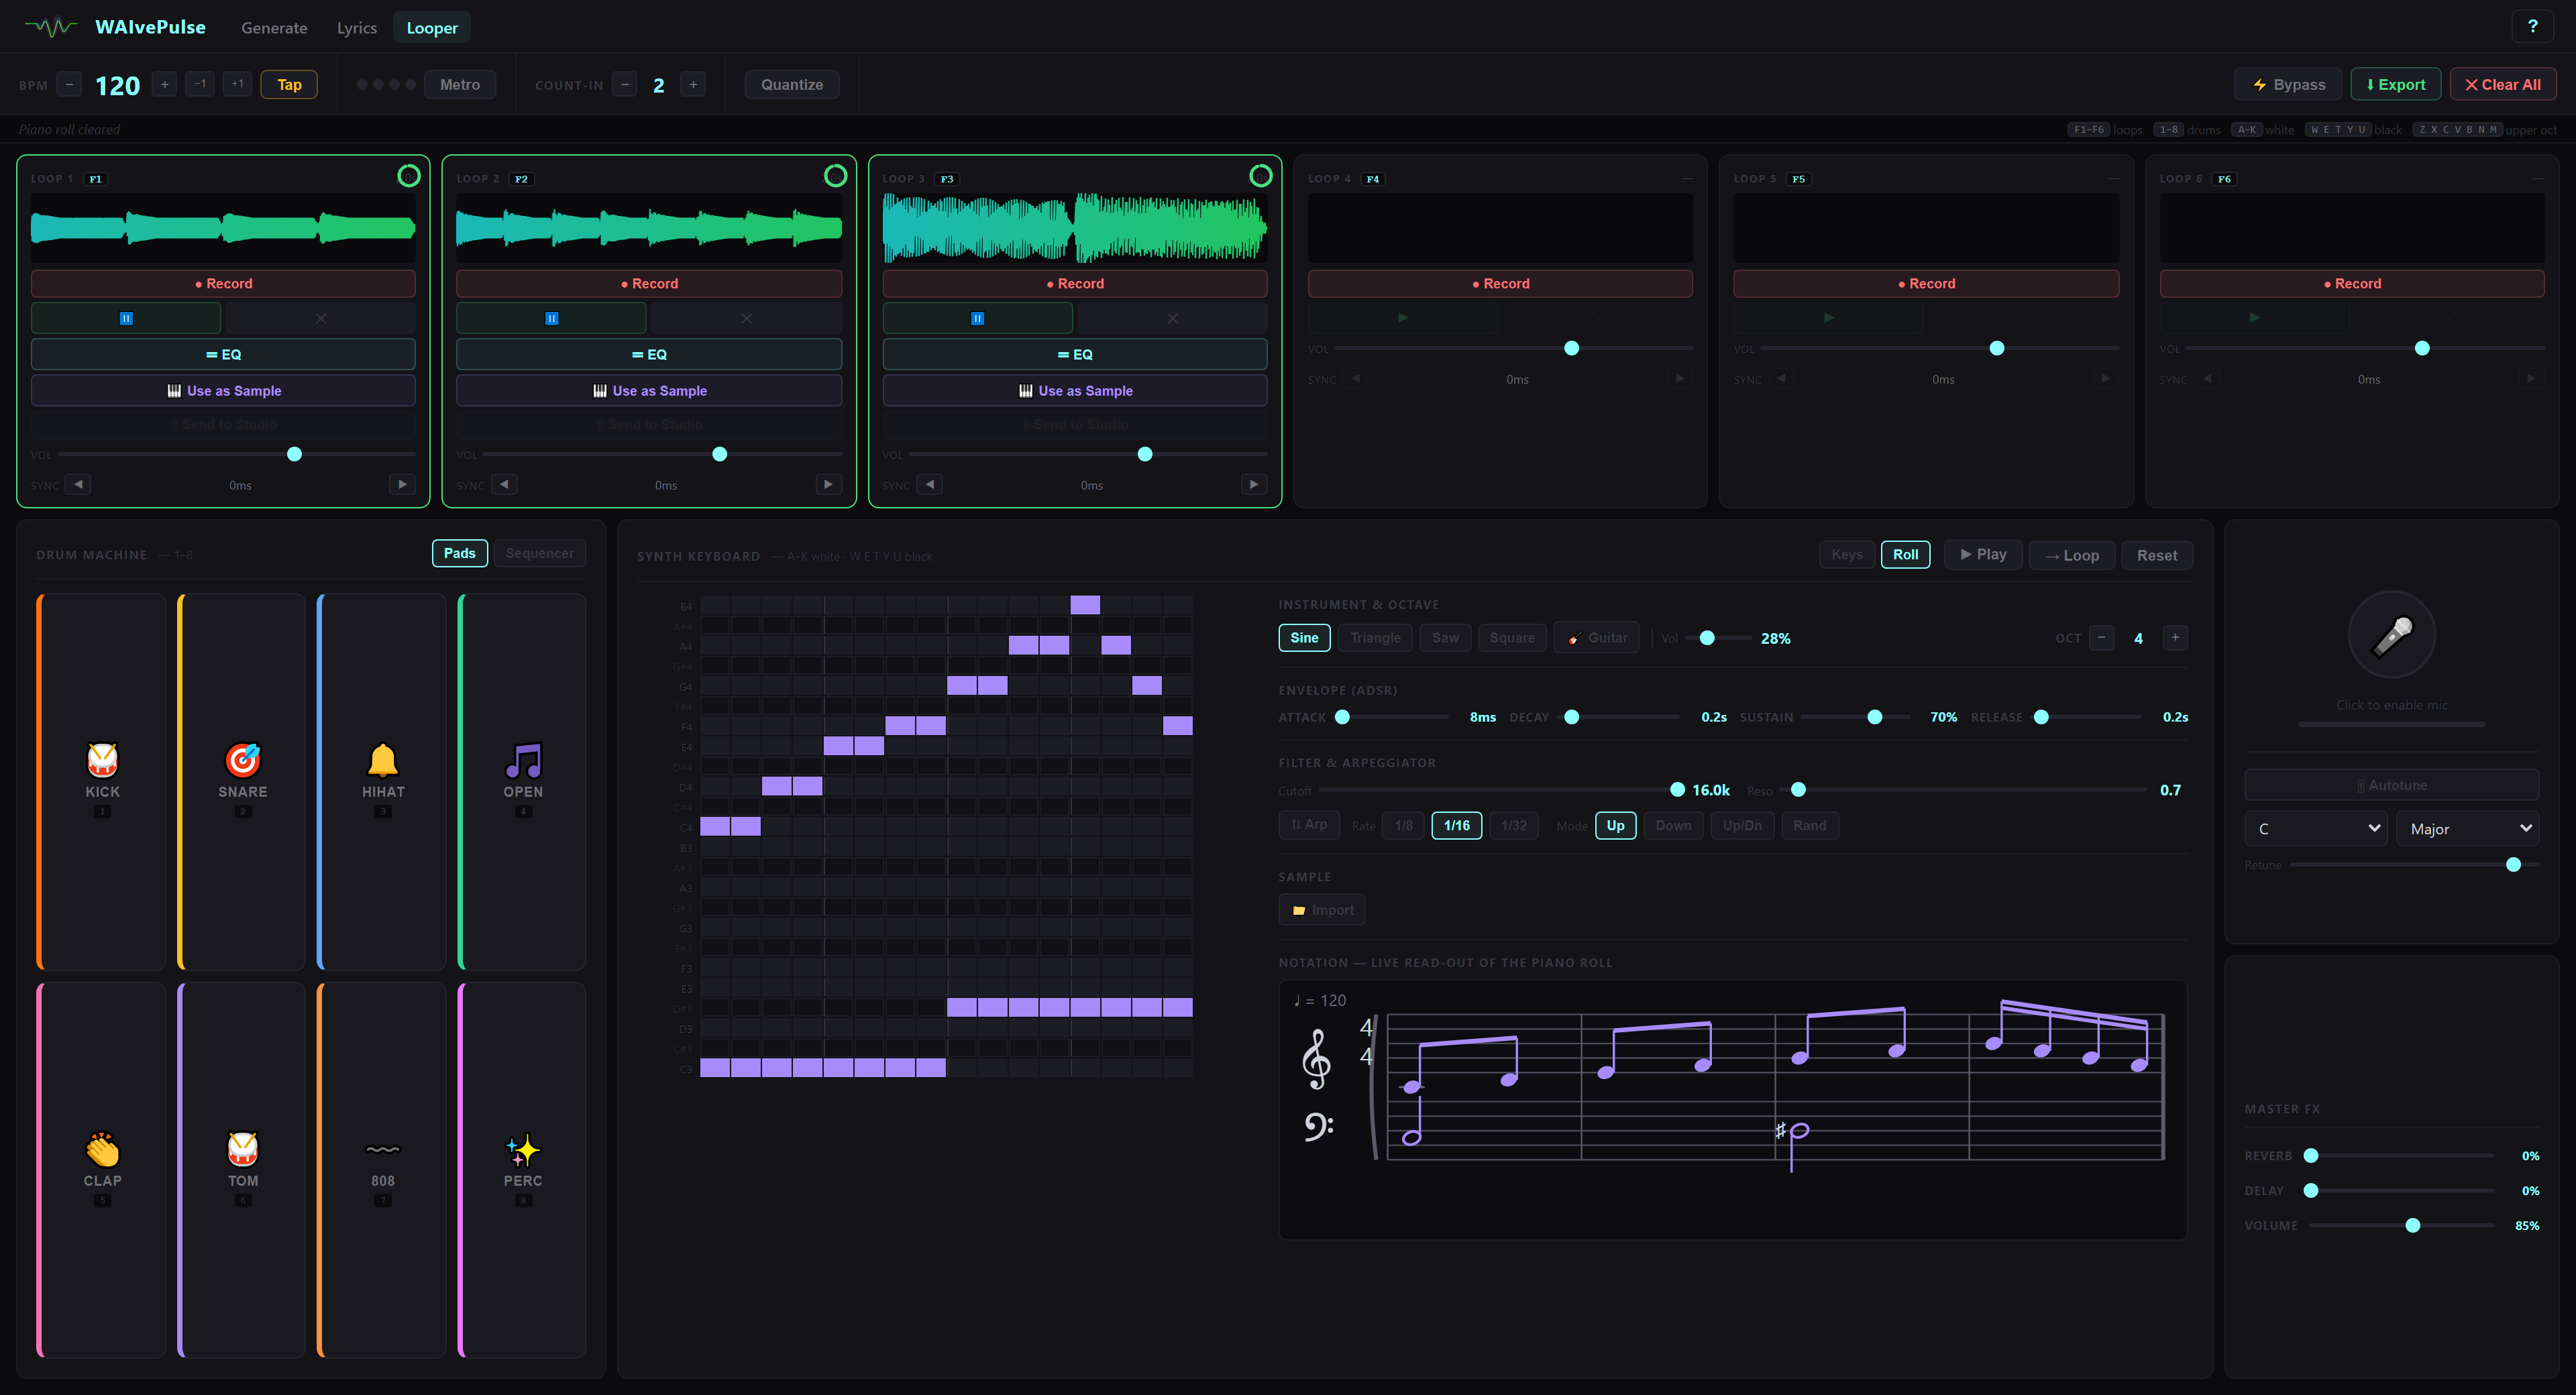2576x1395 pixels.
Task: Select Sine waveform instrument
Action: point(1304,637)
